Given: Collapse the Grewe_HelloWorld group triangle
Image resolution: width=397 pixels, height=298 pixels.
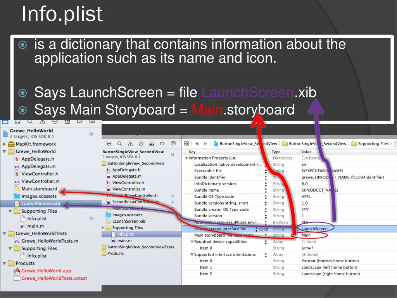Looking at the screenshot, I should (x=4, y=152).
